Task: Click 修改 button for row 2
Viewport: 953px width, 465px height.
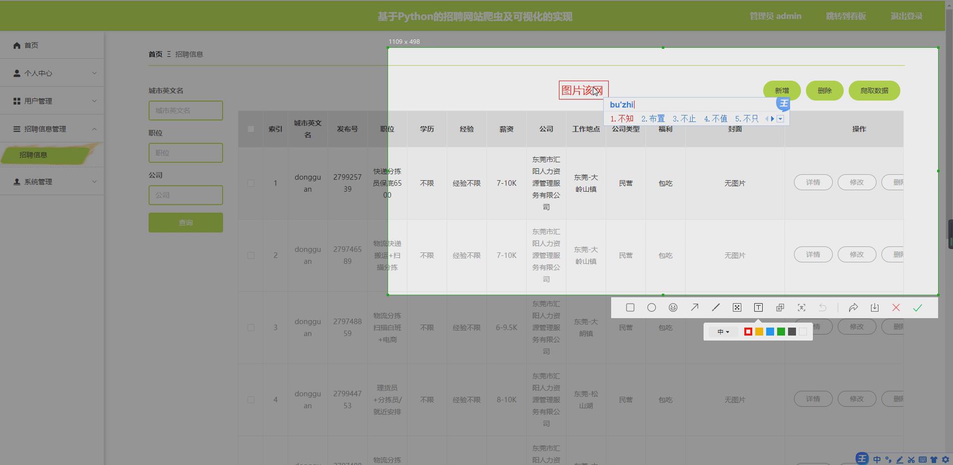Action: click(x=857, y=254)
